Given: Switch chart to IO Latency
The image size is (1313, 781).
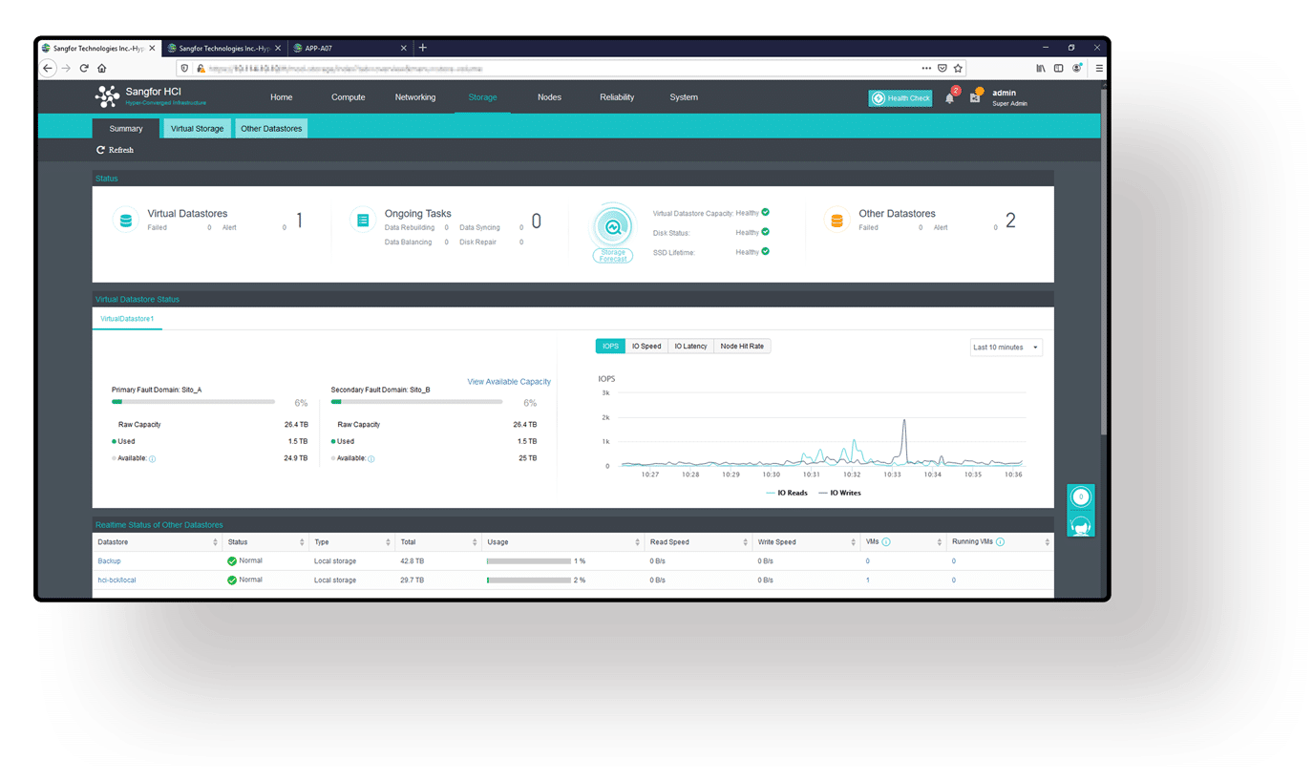Looking at the screenshot, I should 690,346.
